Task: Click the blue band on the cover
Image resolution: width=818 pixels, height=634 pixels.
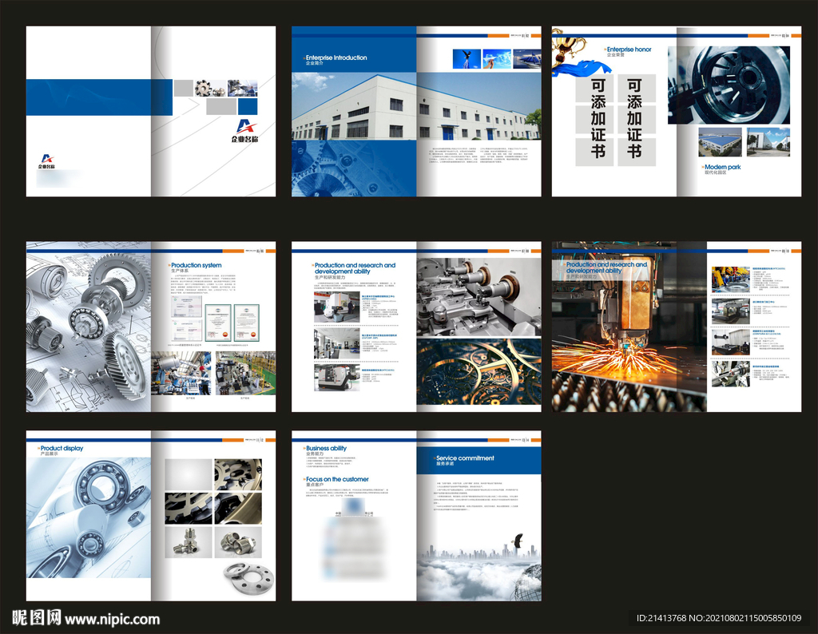Action: click(x=99, y=97)
